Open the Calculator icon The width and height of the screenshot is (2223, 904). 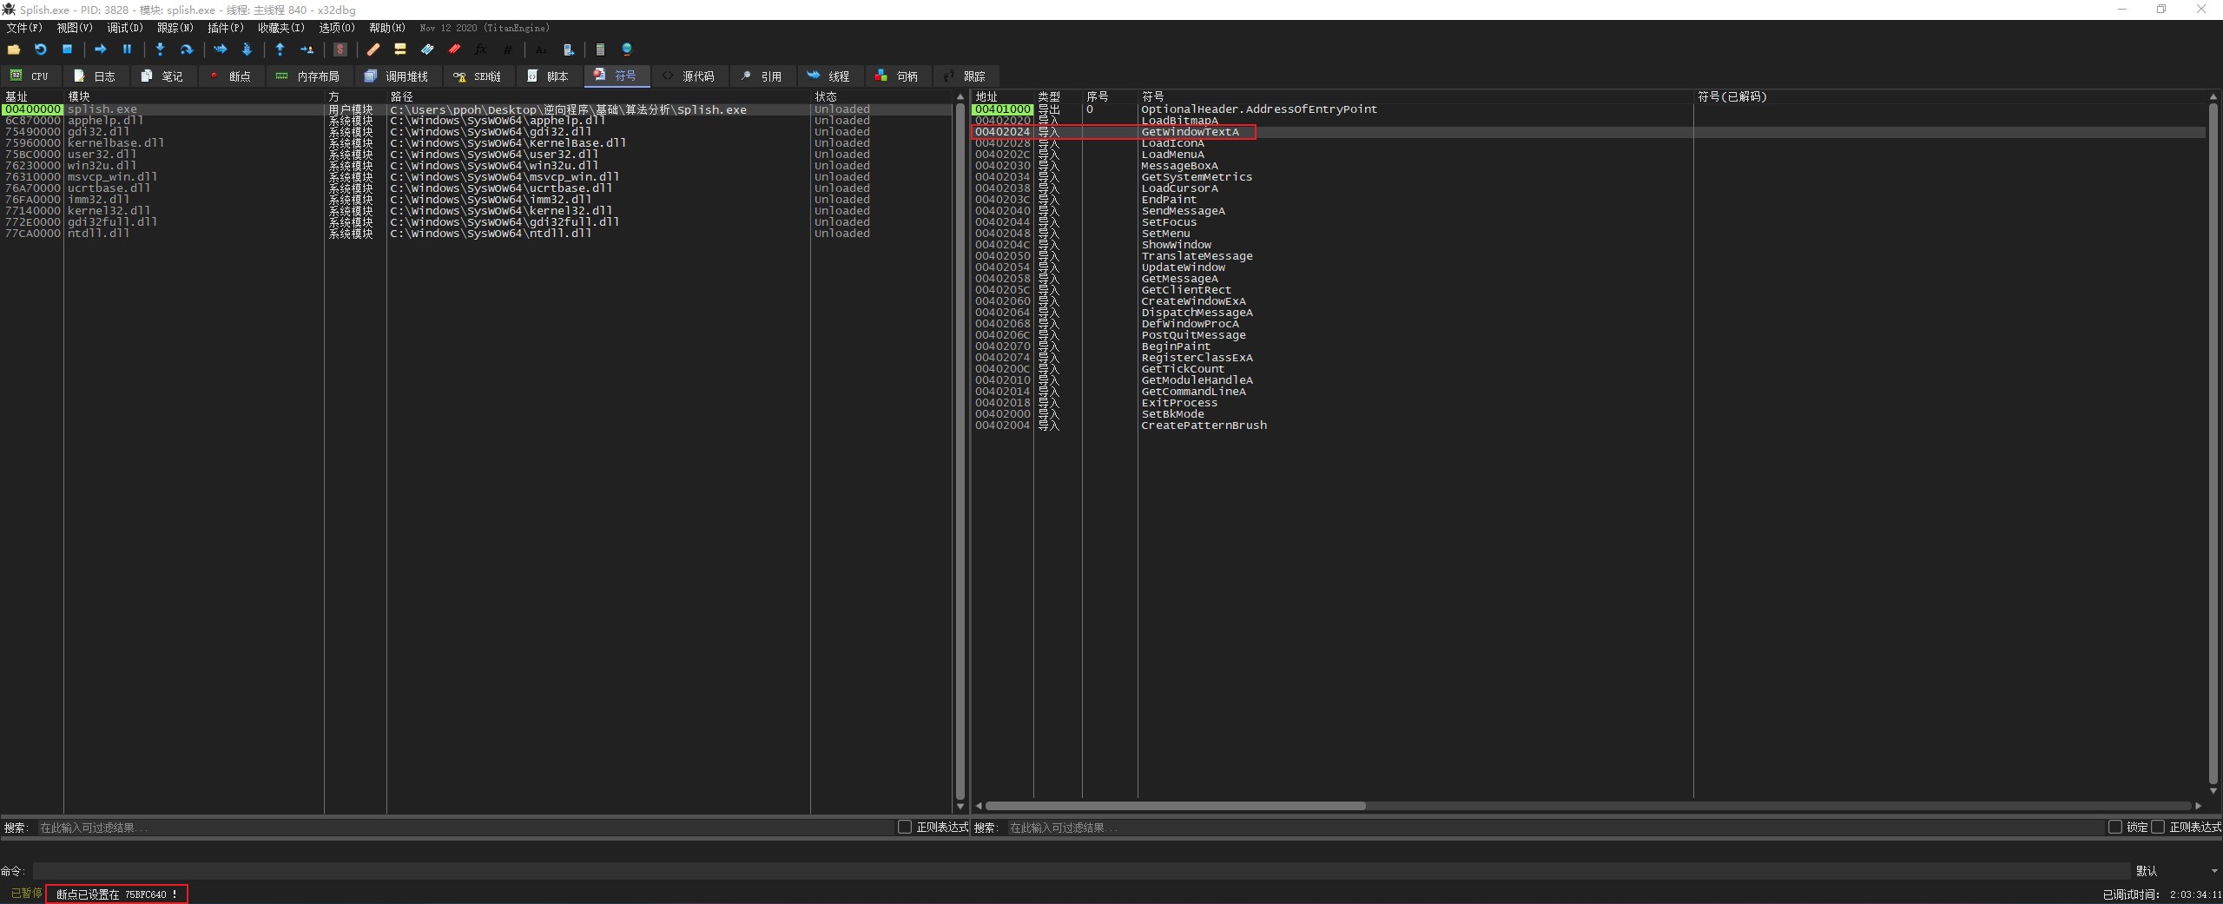[600, 49]
